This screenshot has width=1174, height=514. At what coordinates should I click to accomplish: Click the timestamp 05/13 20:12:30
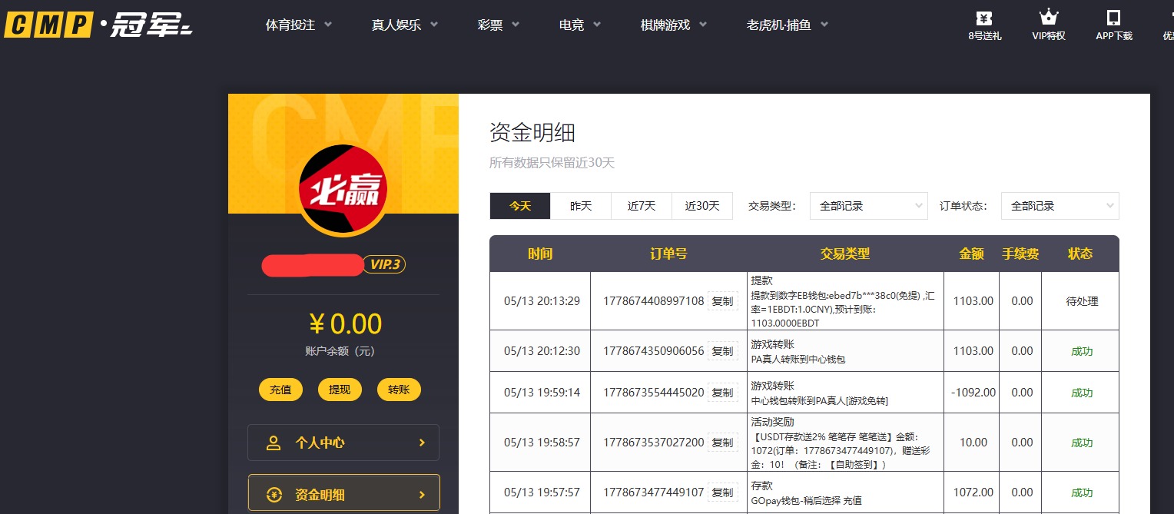click(542, 351)
